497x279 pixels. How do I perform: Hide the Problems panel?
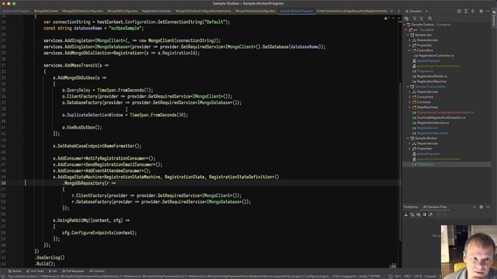tap(488, 207)
